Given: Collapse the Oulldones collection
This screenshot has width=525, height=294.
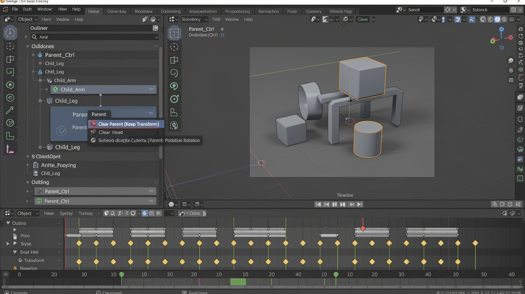Looking at the screenshot, I should pyautogui.click(x=28, y=47).
